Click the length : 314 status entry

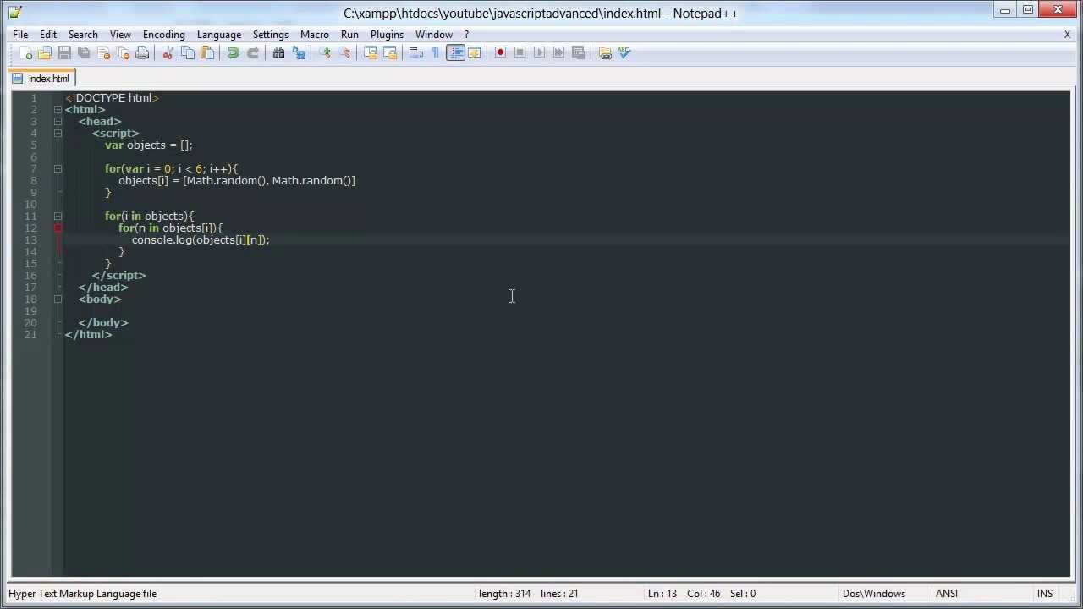pyautogui.click(x=504, y=594)
